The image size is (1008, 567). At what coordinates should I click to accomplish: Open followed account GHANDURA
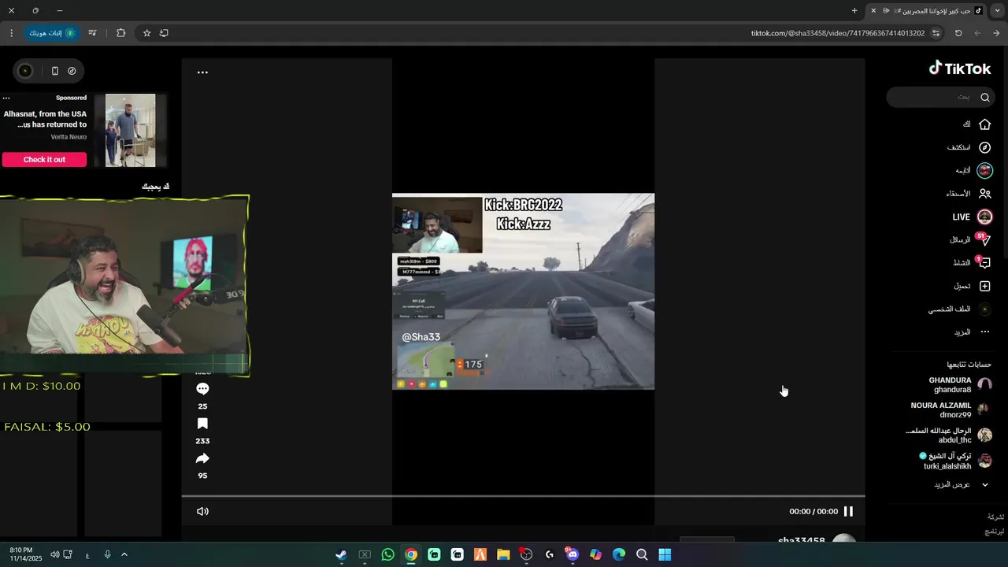pos(959,384)
